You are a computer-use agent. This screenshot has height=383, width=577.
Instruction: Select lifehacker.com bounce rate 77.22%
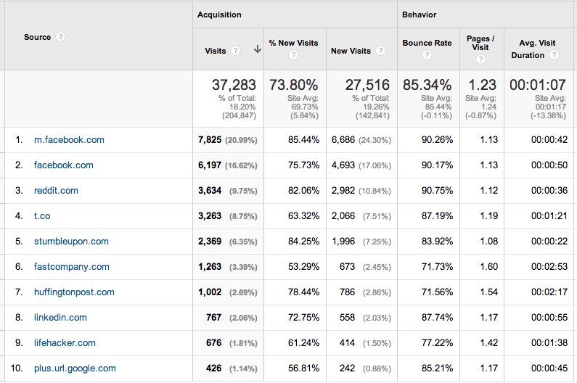437,343
